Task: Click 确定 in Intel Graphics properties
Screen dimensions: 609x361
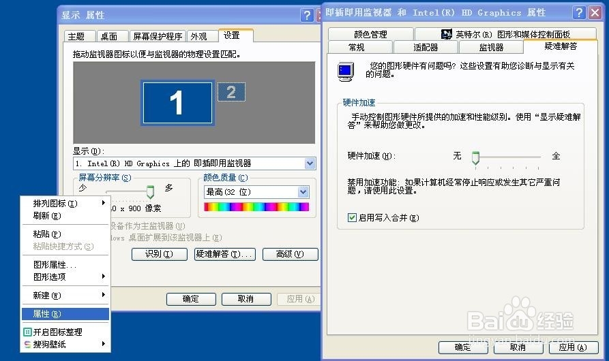Action: (463, 347)
